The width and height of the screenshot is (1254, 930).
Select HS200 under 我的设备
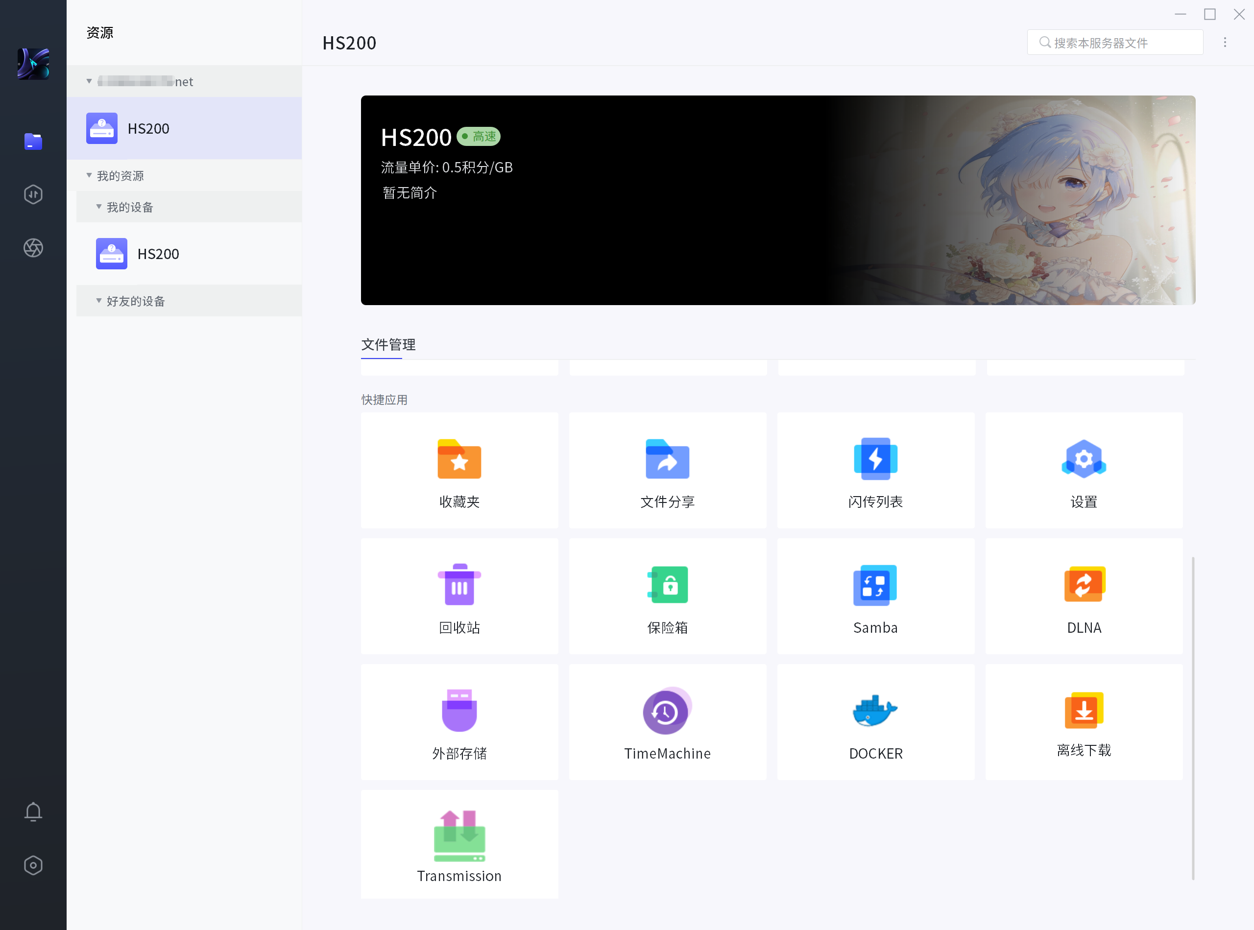pos(189,254)
